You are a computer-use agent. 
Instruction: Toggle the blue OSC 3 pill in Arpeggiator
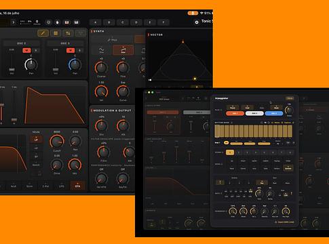click(x=274, y=113)
